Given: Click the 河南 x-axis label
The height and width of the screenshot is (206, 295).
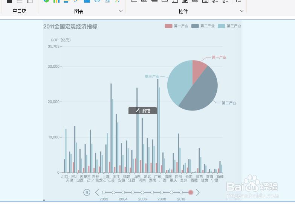Looking at the screenshot, I should coord(142,180).
